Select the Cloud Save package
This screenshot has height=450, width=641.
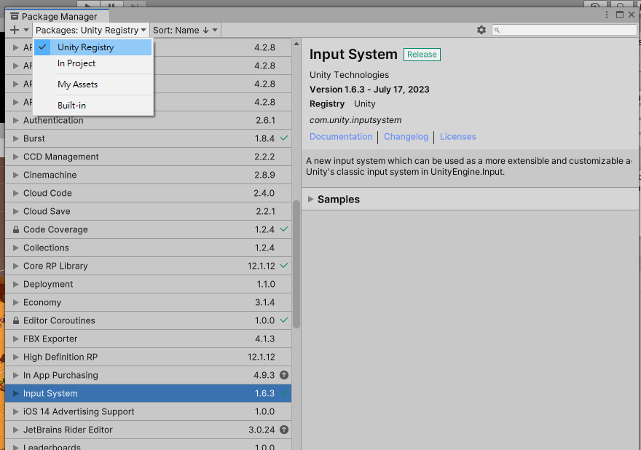click(x=148, y=211)
